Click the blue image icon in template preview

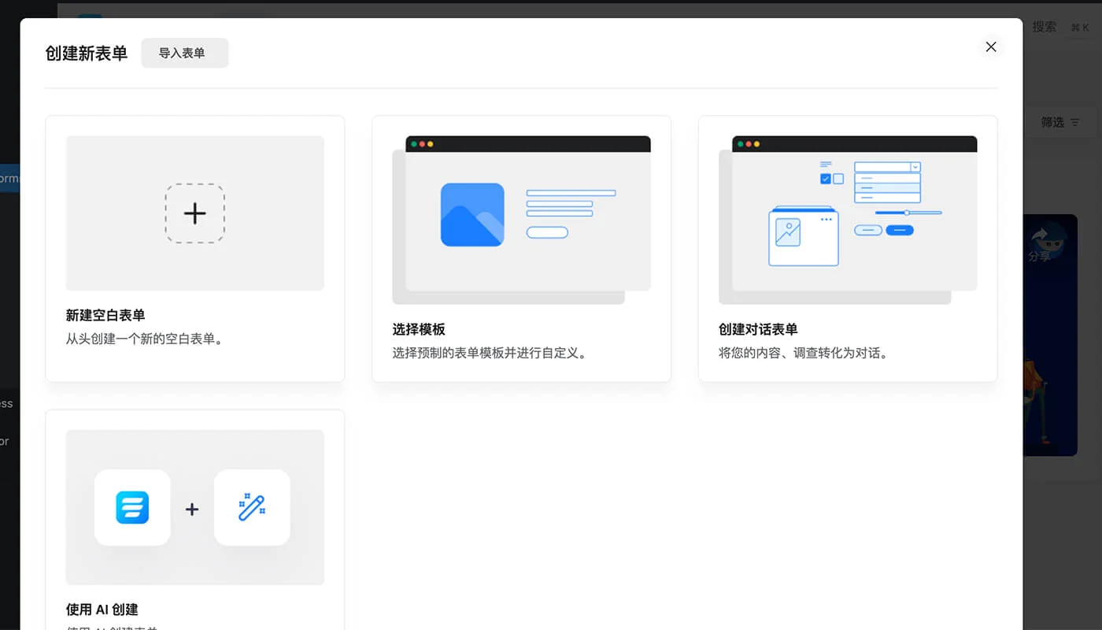[472, 214]
